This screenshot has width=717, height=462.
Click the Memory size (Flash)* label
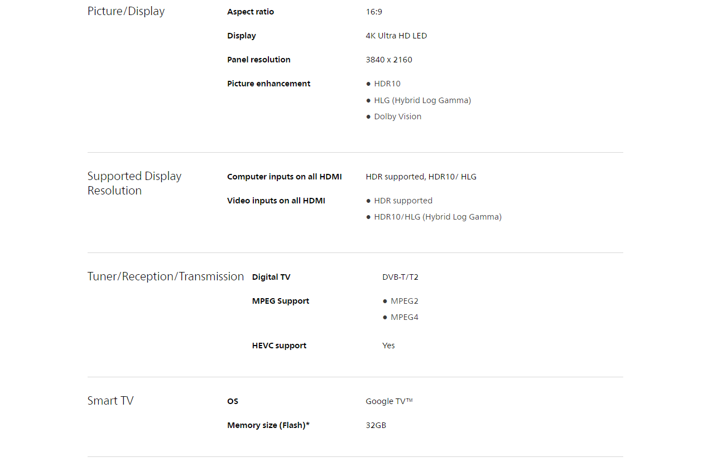coord(268,425)
